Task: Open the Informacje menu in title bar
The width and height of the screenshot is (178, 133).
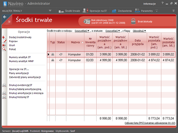Action: (x=149, y=4)
